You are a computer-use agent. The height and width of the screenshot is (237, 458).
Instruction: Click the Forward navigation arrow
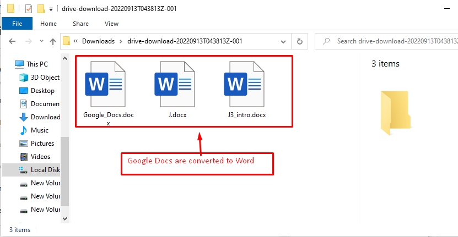click(x=28, y=41)
